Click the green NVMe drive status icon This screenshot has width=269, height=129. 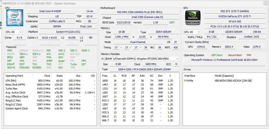(185, 81)
